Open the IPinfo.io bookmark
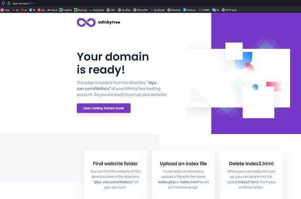Image resolution: width=301 pixels, height=199 pixels. pos(189,10)
